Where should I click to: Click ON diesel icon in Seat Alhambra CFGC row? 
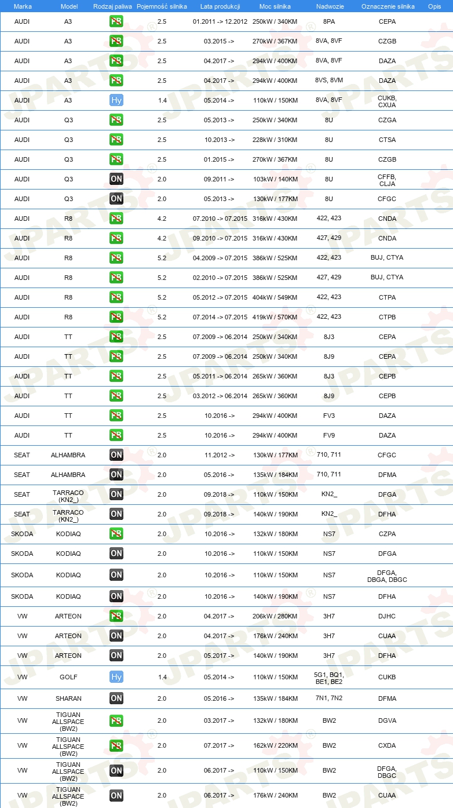[x=116, y=455]
